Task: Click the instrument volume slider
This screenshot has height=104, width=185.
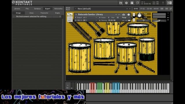Action: [x=159, y=21]
